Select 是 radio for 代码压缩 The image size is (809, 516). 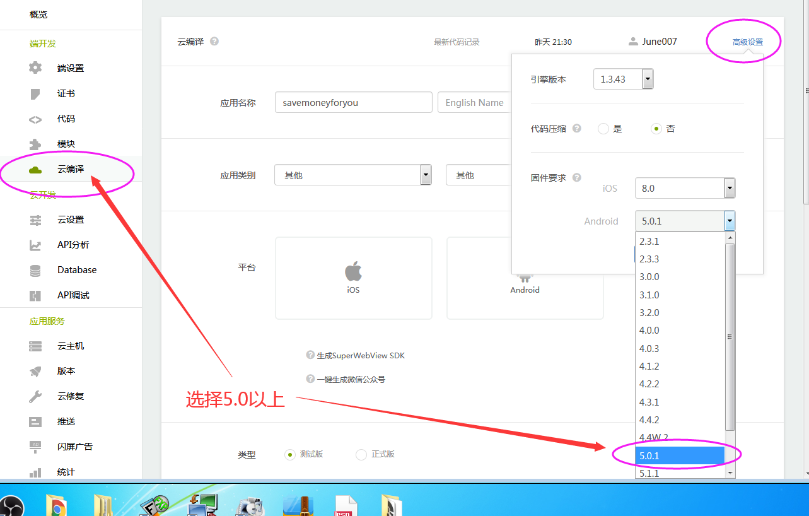pos(603,129)
